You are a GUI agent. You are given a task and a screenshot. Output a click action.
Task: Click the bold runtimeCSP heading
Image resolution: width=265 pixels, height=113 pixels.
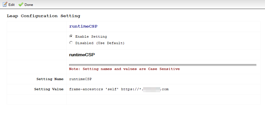coord(82,55)
